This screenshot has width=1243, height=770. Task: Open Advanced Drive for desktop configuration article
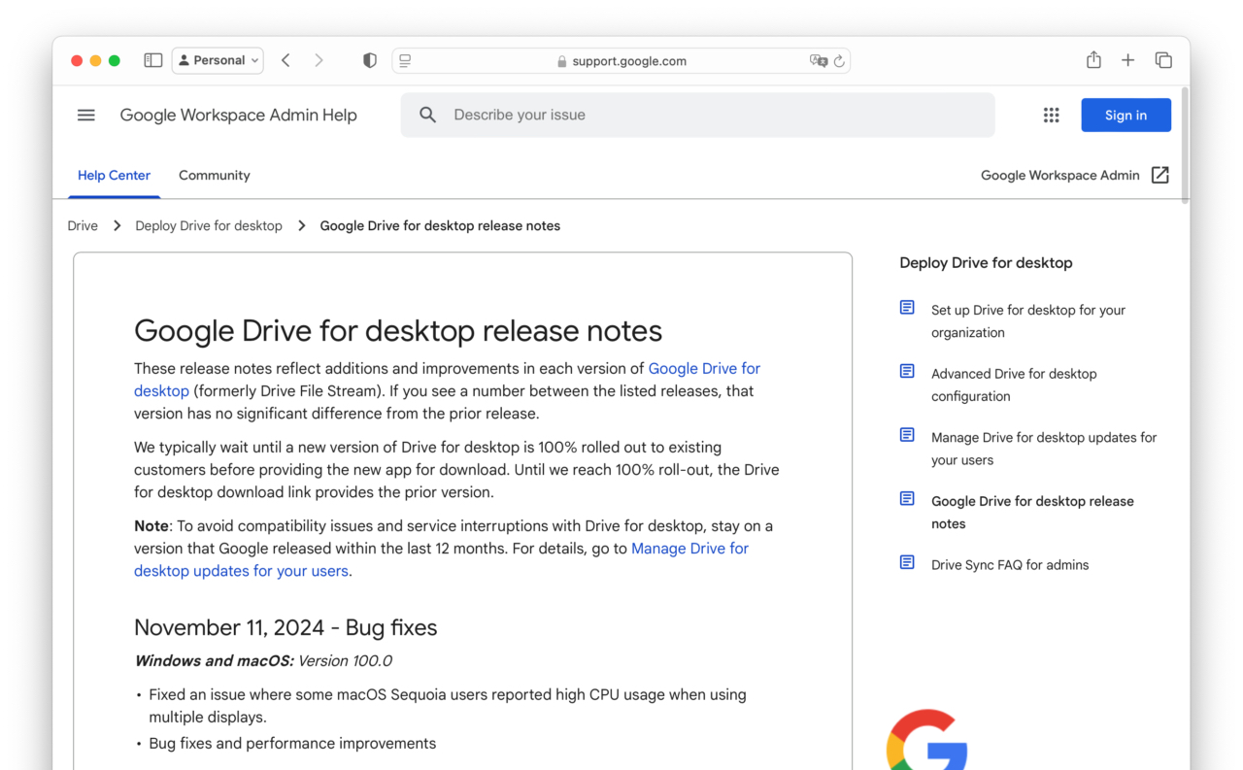[1013, 385]
